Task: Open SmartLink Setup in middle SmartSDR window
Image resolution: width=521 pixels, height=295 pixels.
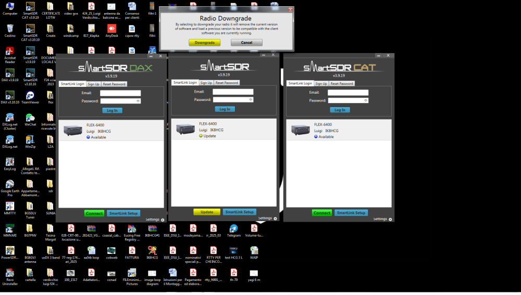Action: [x=239, y=212]
